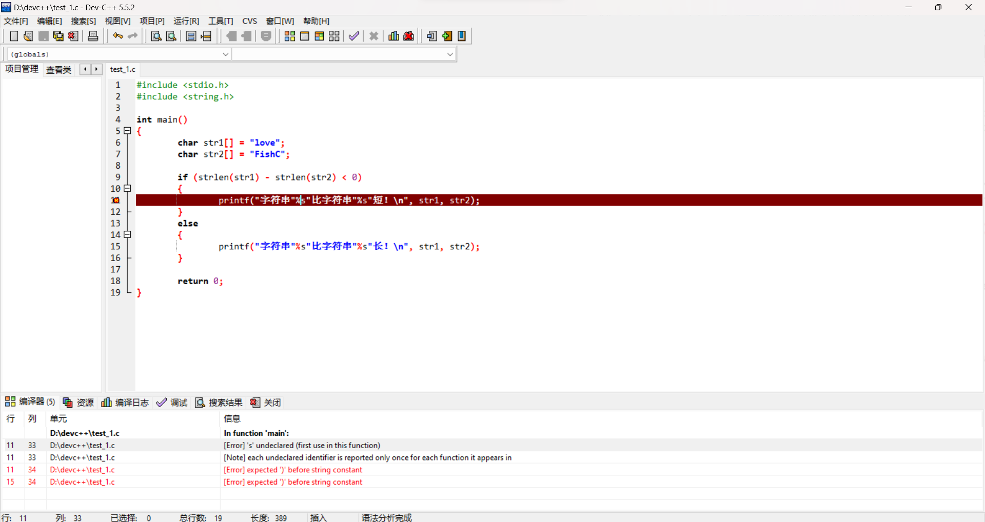This screenshot has height=522, width=985.
Task: Open the 窗口[W] menu
Action: click(x=280, y=21)
